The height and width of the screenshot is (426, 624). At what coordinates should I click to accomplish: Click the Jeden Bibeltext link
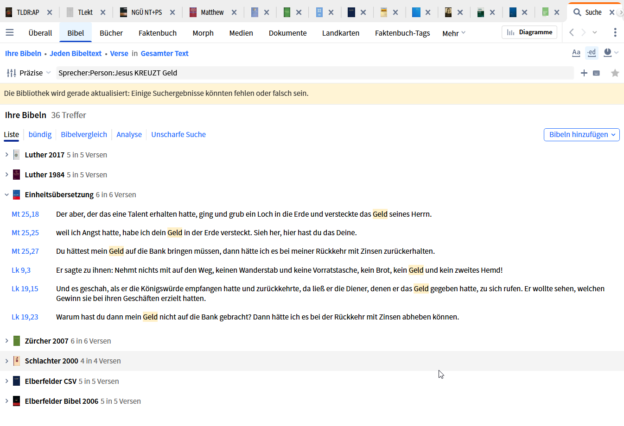click(76, 53)
